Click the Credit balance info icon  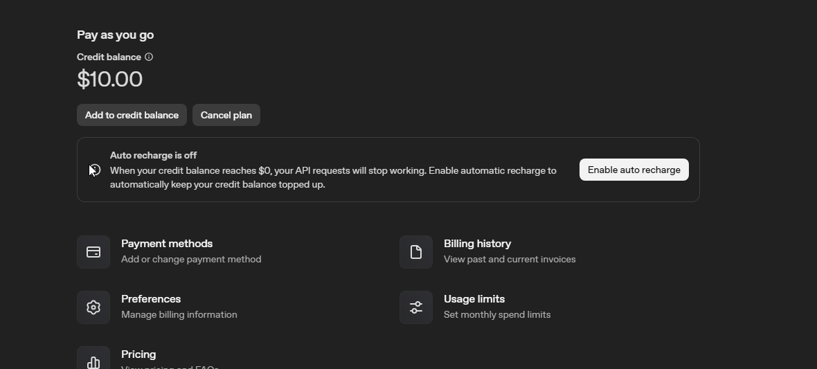149,57
